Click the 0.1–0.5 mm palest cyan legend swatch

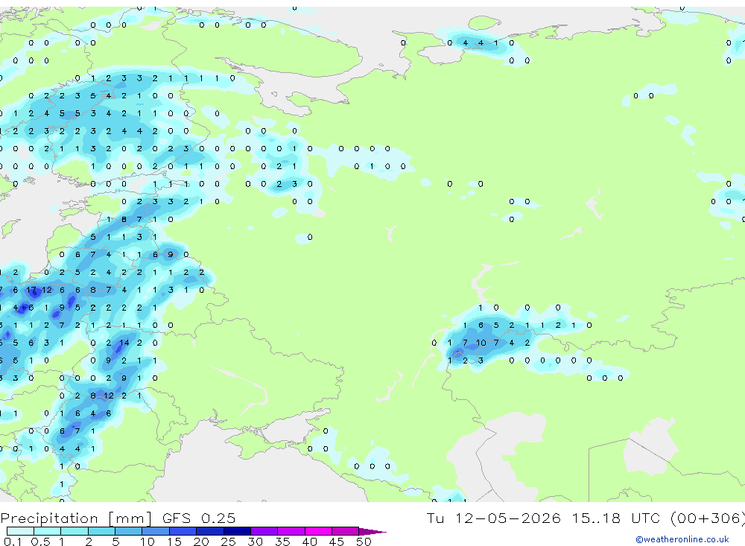pyautogui.click(x=20, y=531)
